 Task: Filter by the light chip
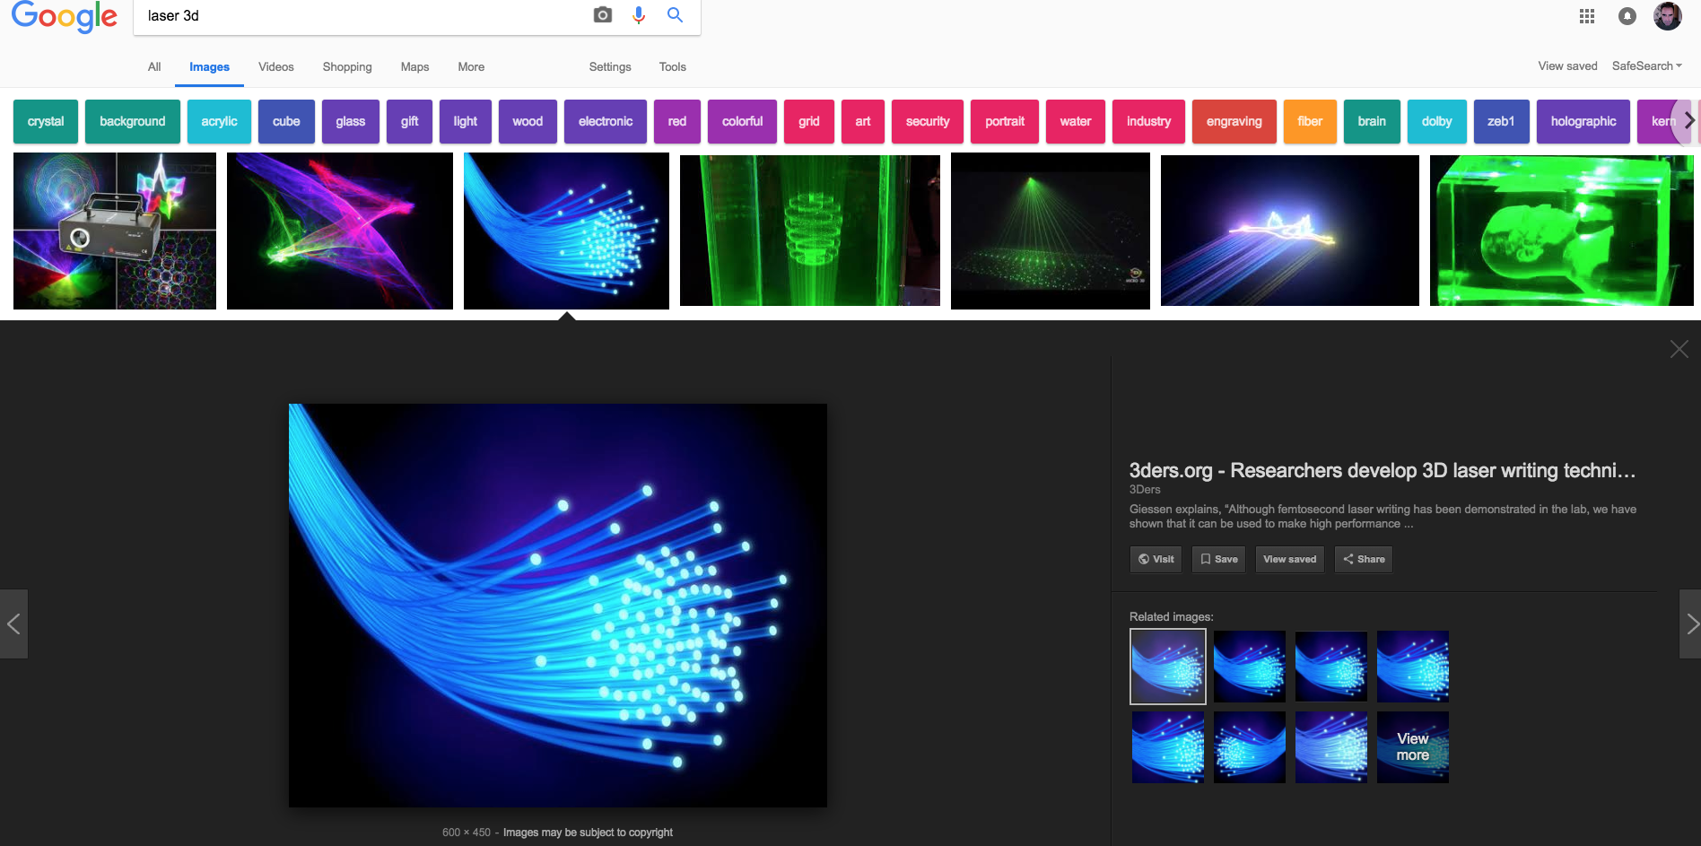466,121
